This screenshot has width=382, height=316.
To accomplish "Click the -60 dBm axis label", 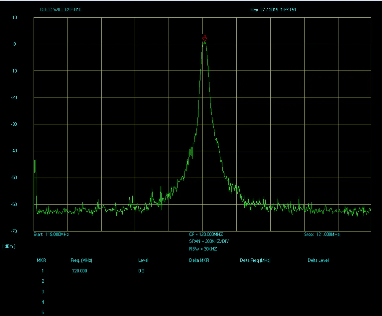I will click(x=14, y=204).
